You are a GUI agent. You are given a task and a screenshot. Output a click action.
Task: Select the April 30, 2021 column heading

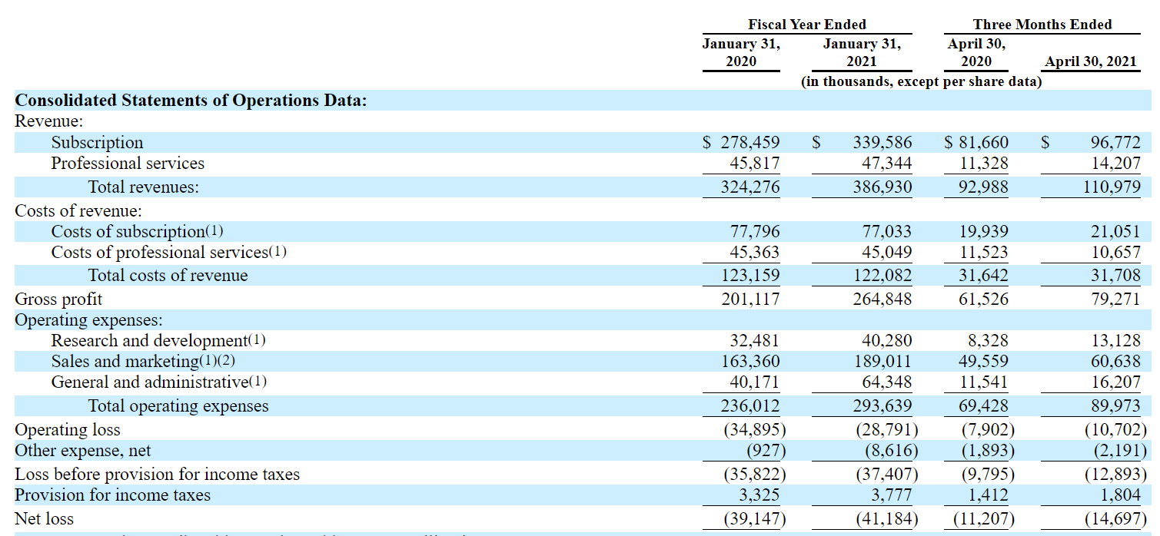[x=1089, y=61]
